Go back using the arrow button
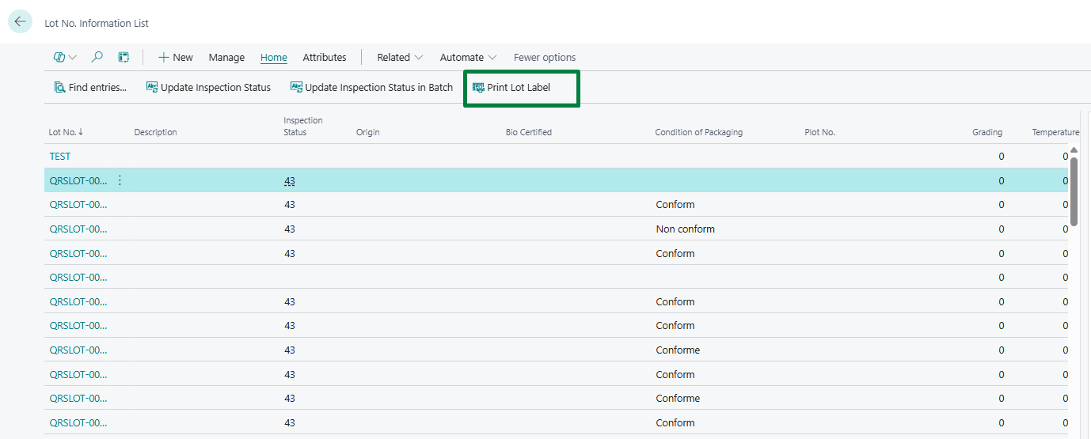Viewport: 1091px width, 439px height. 20,22
